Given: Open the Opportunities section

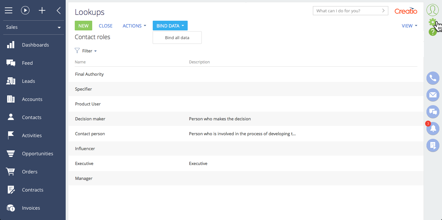Looking at the screenshot, I should [x=38, y=153].
